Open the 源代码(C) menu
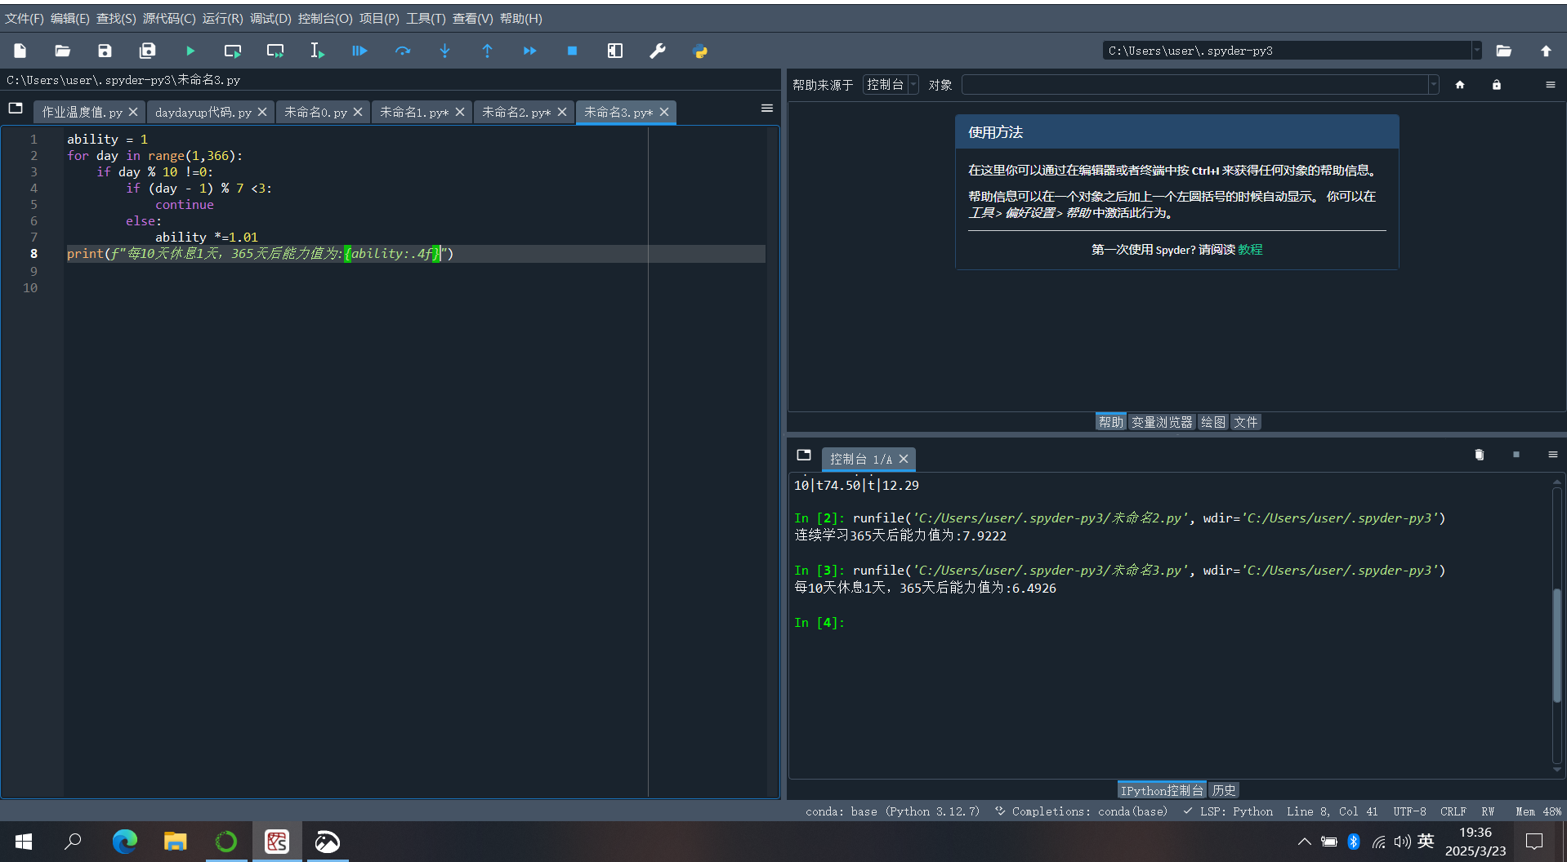The height and width of the screenshot is (862, 1567). coord(169,18)
